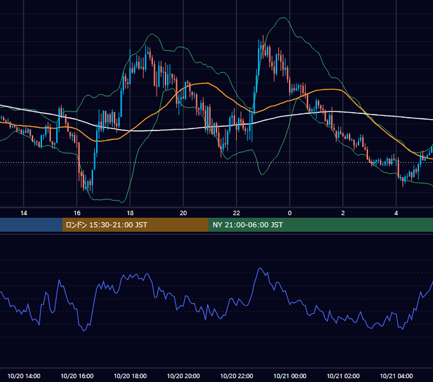The height and width of the screenshot is (382, 433).
Task: Click the 14 hour label on upper axis
Action: tap(24, 213)
